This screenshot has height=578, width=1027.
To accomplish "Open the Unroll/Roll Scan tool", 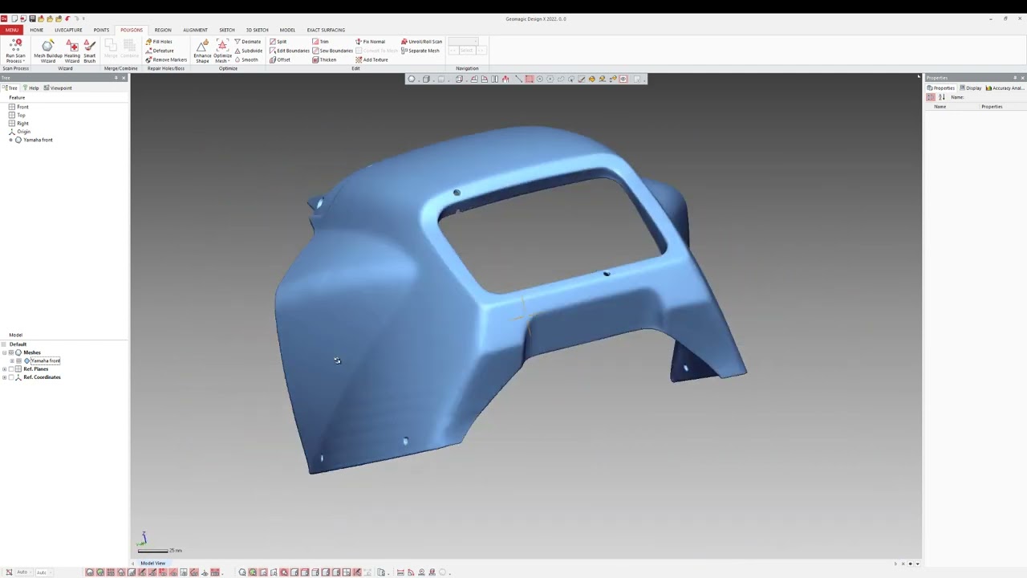I will 422,42.
